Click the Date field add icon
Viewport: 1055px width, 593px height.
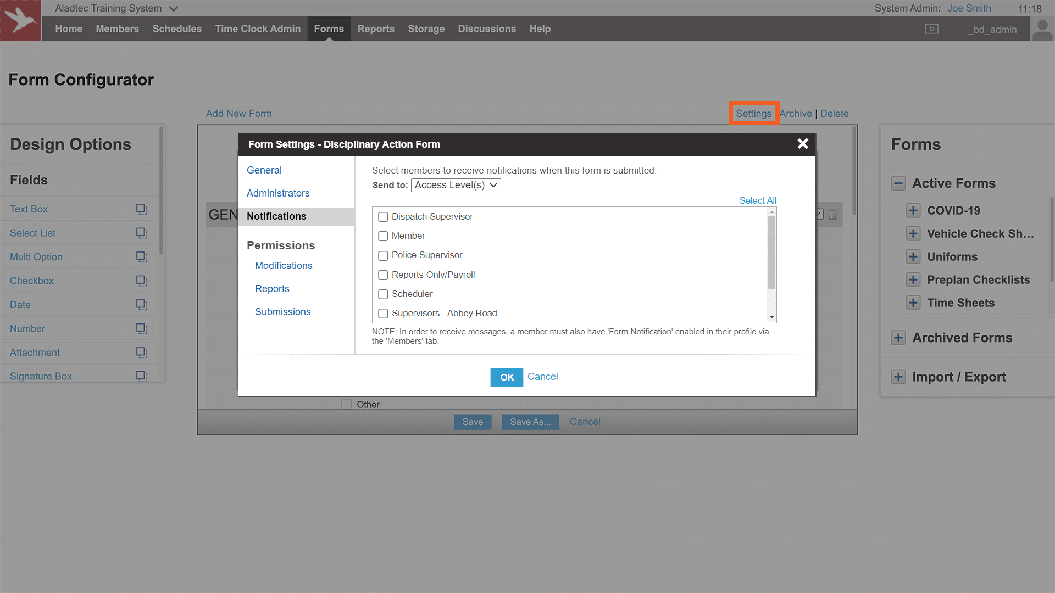click(141, 305)
